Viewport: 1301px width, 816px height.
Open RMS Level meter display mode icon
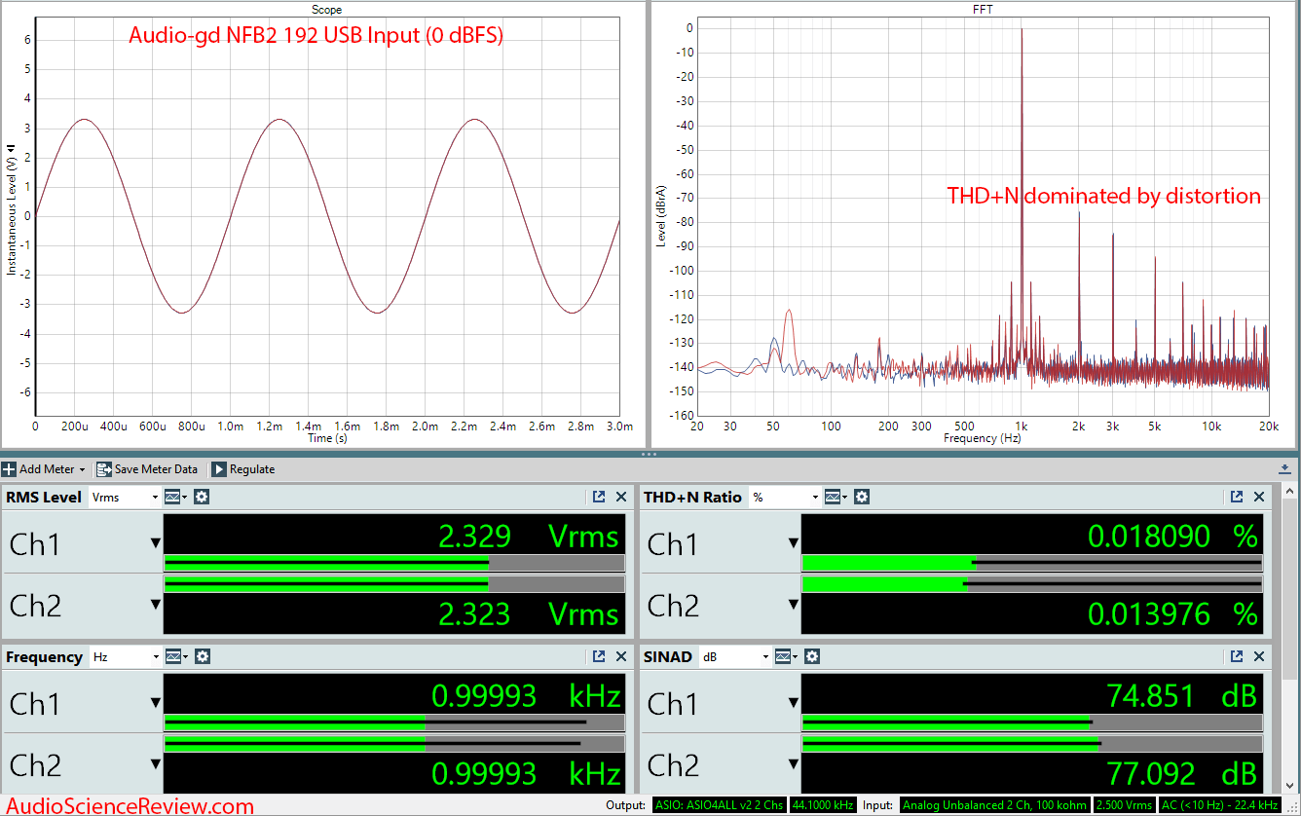(176, 497)
